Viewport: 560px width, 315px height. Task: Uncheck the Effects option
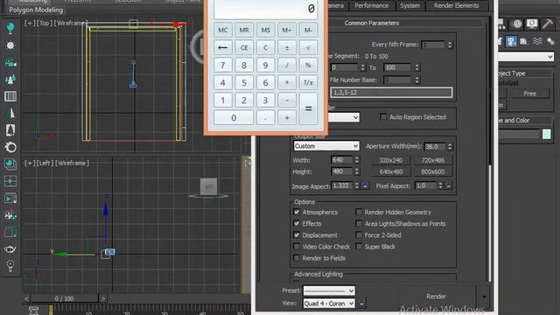(x=297, y=224)
